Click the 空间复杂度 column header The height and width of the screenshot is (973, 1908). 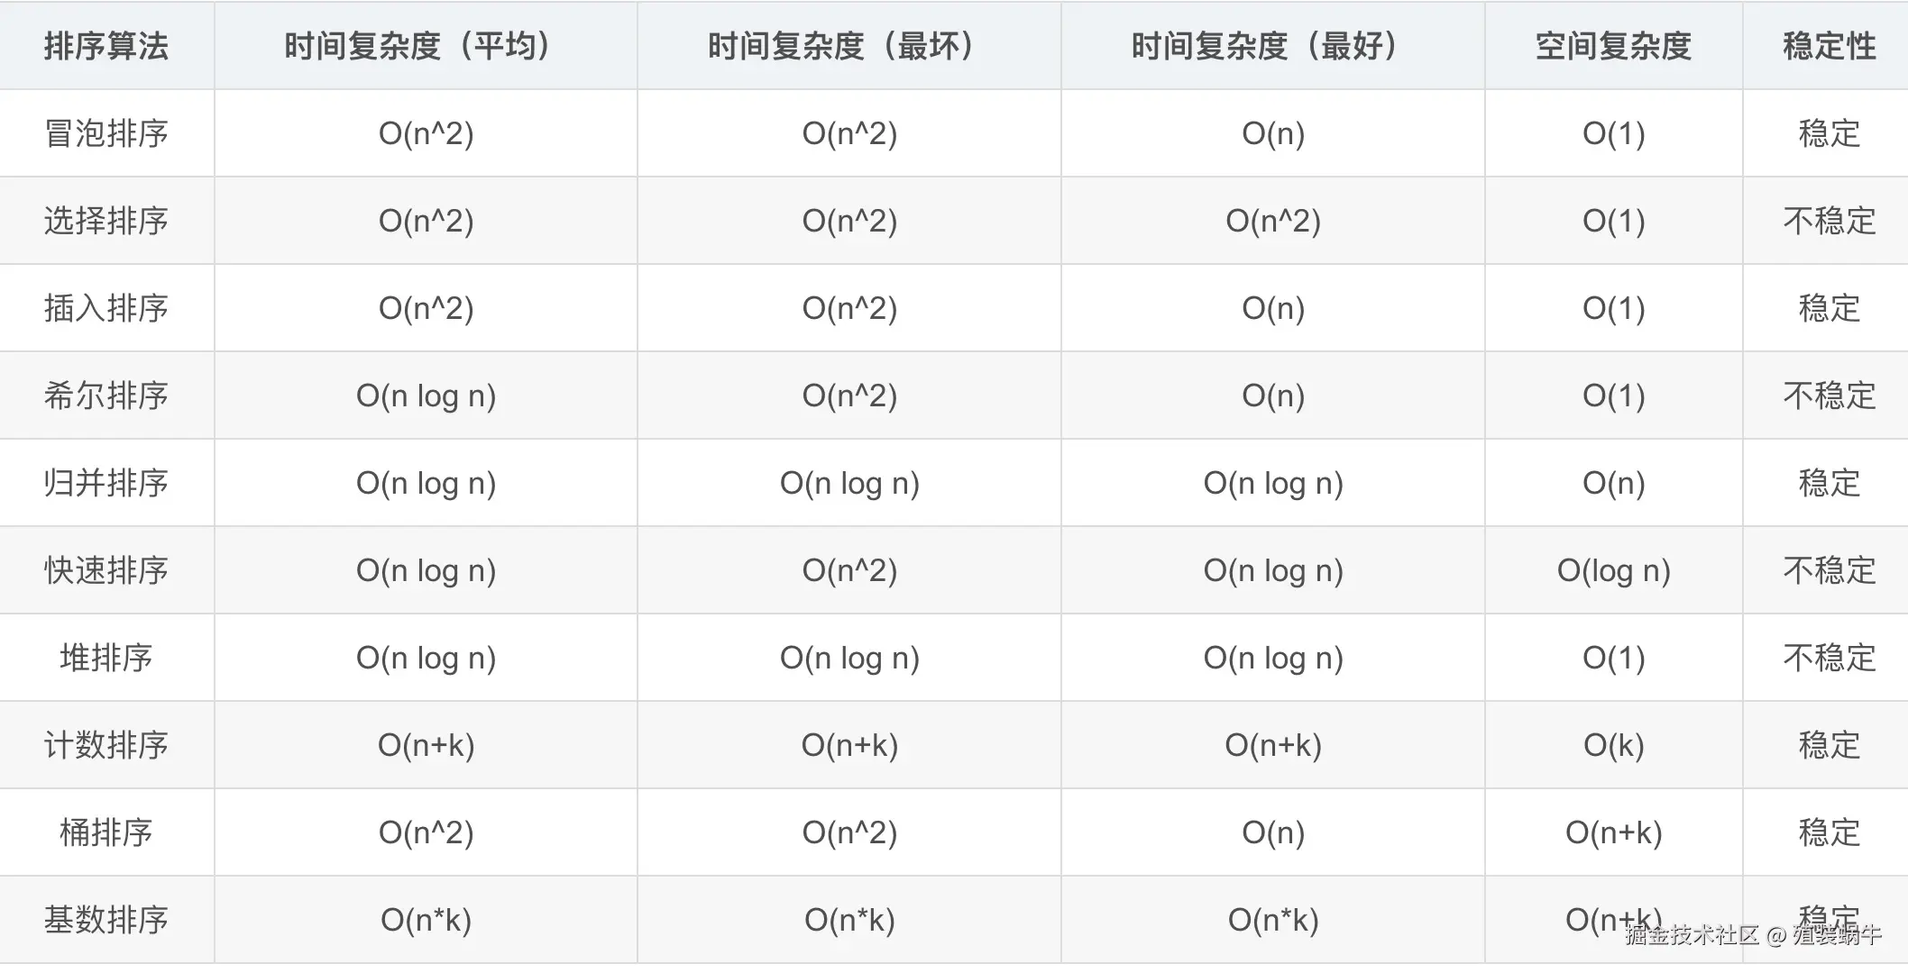(1614, 46)
